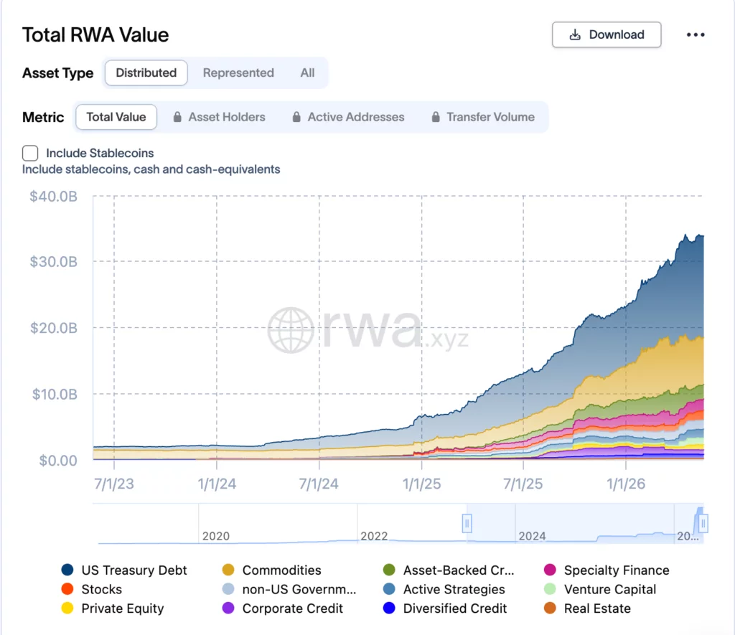Toggle Specialty Finance legend swatch
735x635 pixels.
tap(550, 570)
